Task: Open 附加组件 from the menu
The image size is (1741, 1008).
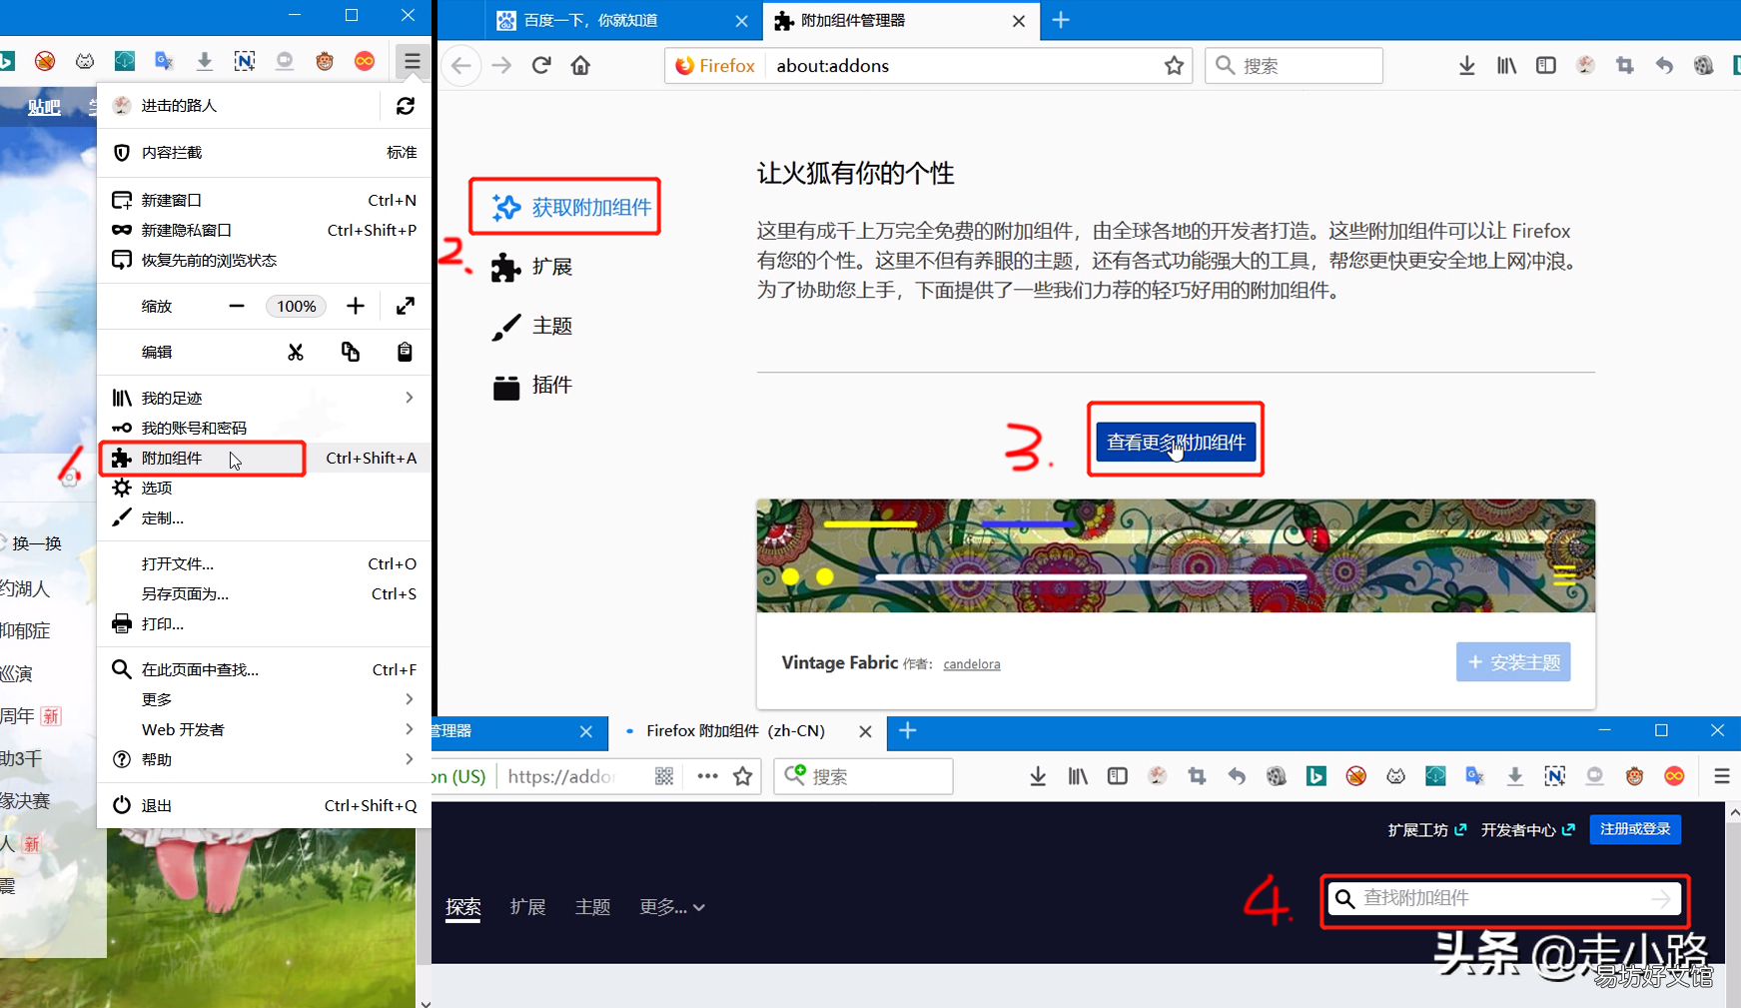Action: [x=265, y=458]
